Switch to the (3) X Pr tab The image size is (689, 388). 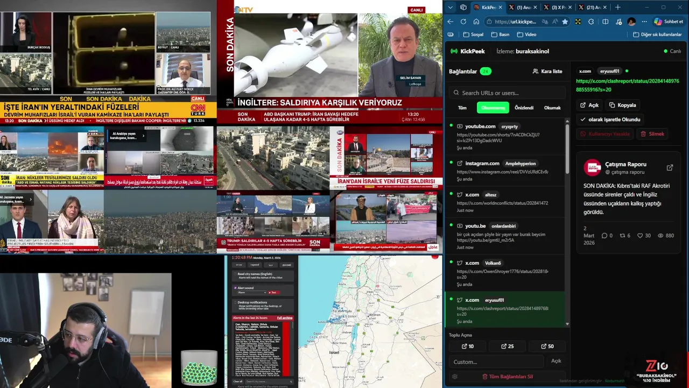558,8
